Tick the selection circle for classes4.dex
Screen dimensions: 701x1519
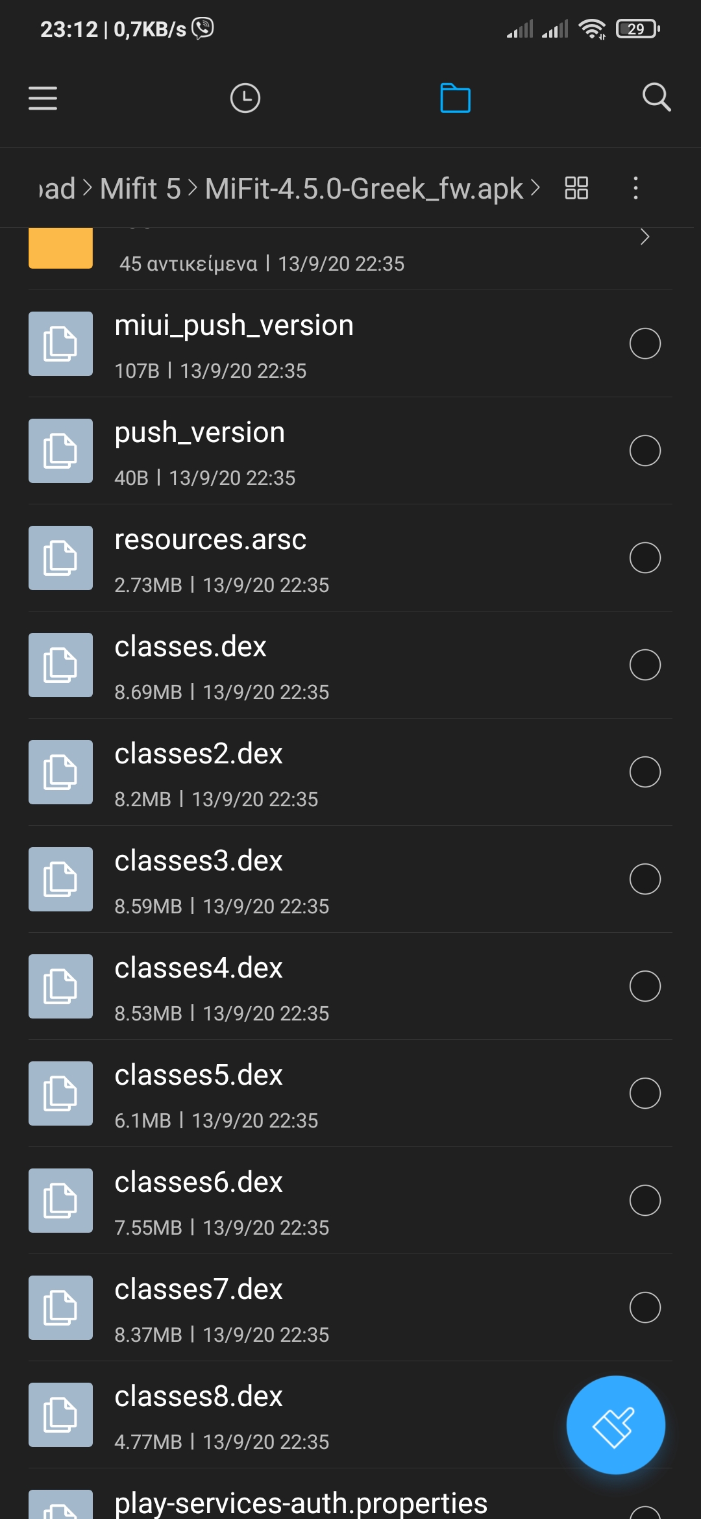[645, 986]
